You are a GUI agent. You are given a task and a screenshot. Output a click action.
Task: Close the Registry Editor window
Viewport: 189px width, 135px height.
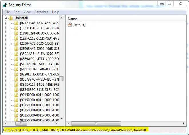point(180,4)
